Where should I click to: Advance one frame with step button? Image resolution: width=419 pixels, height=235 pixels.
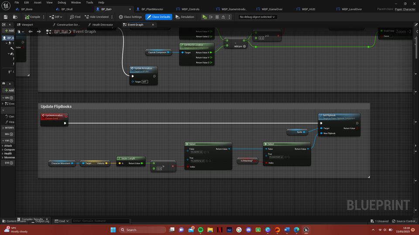coord(211,17)
